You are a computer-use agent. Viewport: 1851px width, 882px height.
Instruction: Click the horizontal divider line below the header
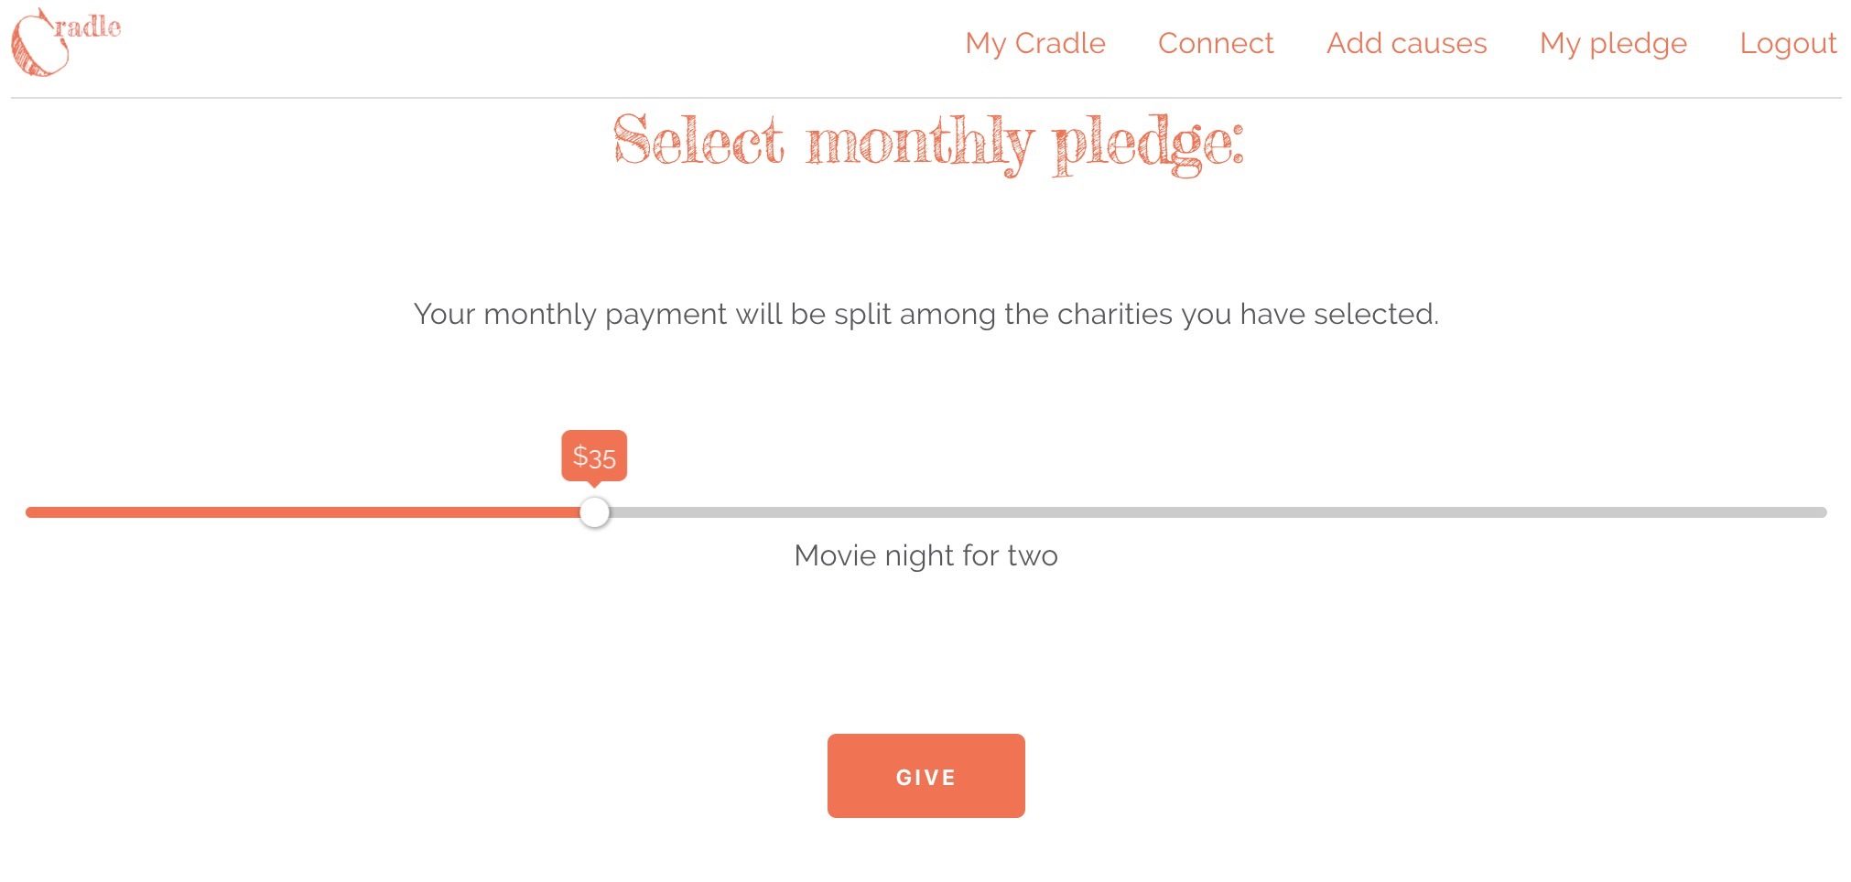(925, 97)
